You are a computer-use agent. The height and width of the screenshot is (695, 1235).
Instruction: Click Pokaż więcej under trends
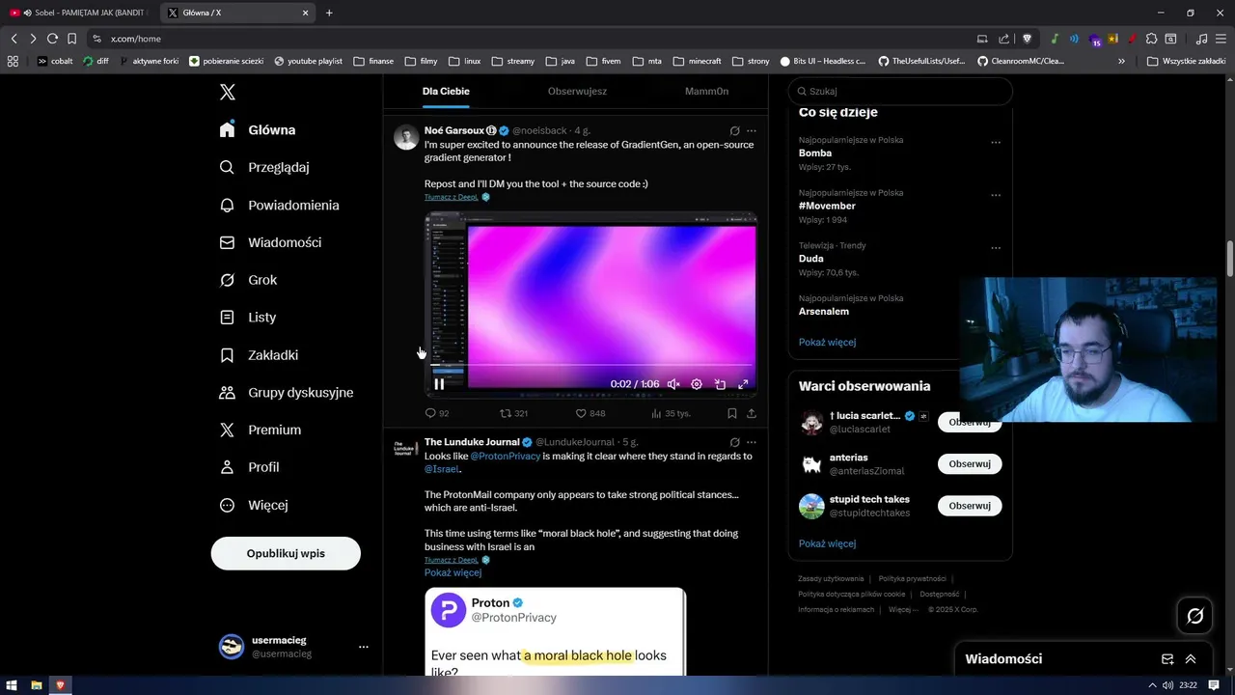[x=827, y=342]
